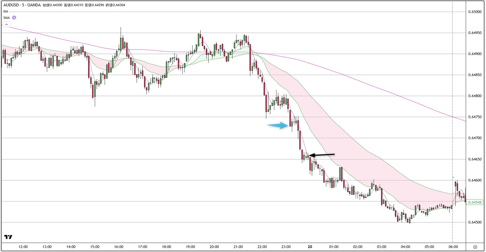Click the 06:00 time axis label

453,247
